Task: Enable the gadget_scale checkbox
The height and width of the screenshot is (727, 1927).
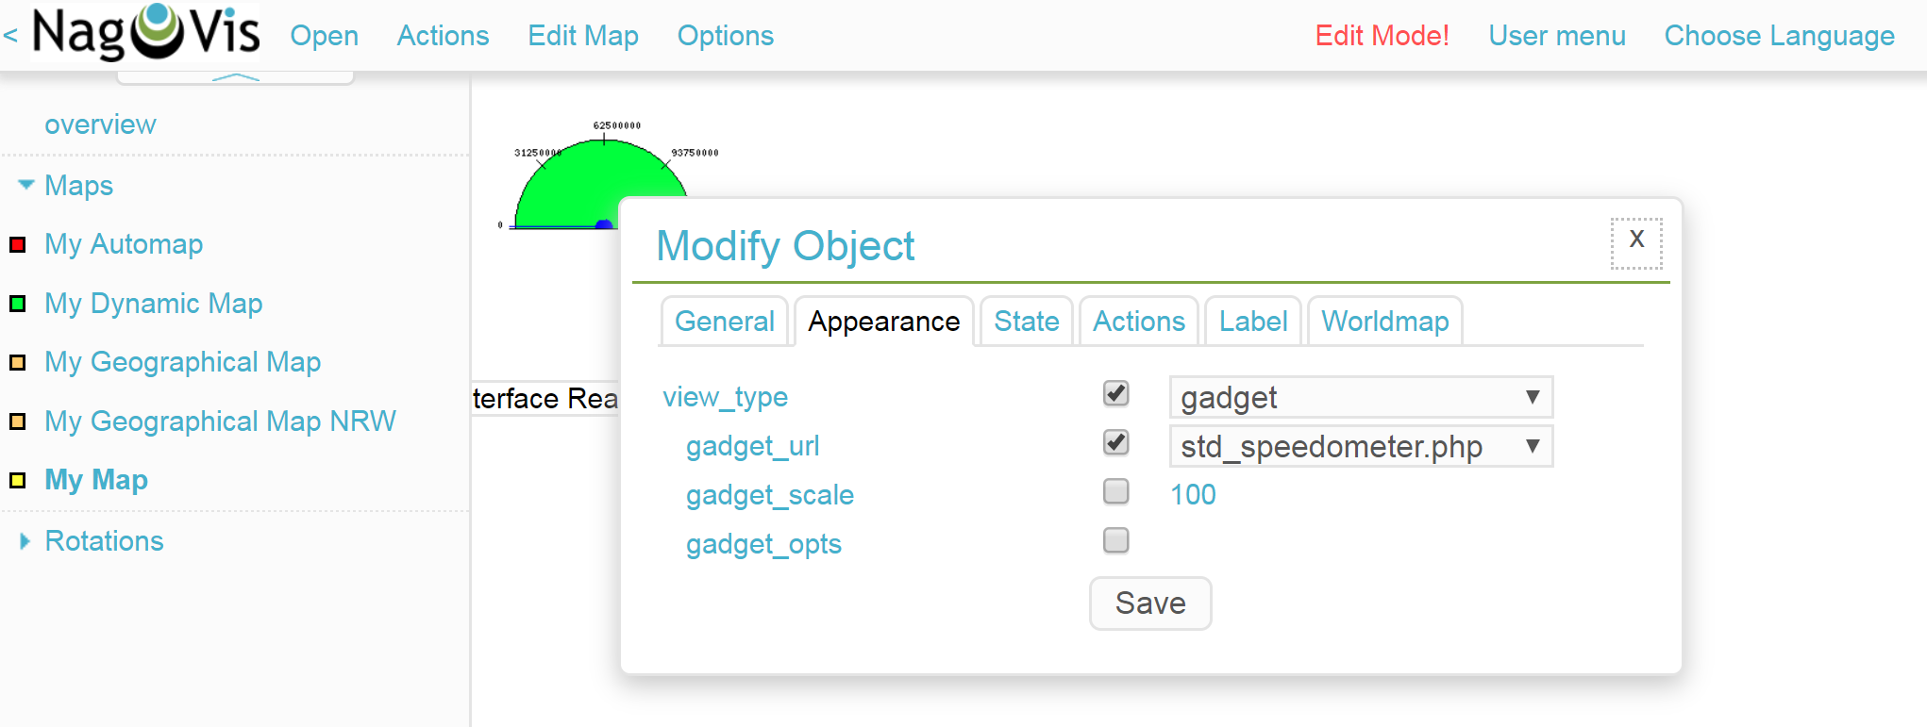Action: click(1116, 491)
